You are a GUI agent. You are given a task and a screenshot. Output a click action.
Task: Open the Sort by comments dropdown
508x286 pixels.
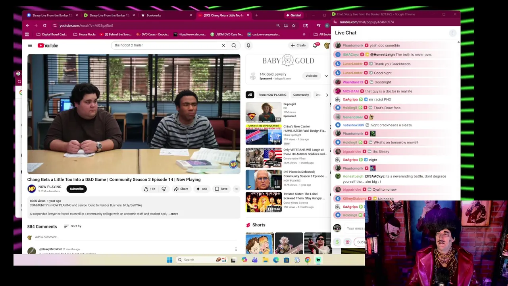[x=72, y=226]
